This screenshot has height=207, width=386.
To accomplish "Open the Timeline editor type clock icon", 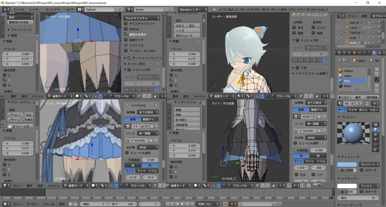I will click(x=6, y=204).
